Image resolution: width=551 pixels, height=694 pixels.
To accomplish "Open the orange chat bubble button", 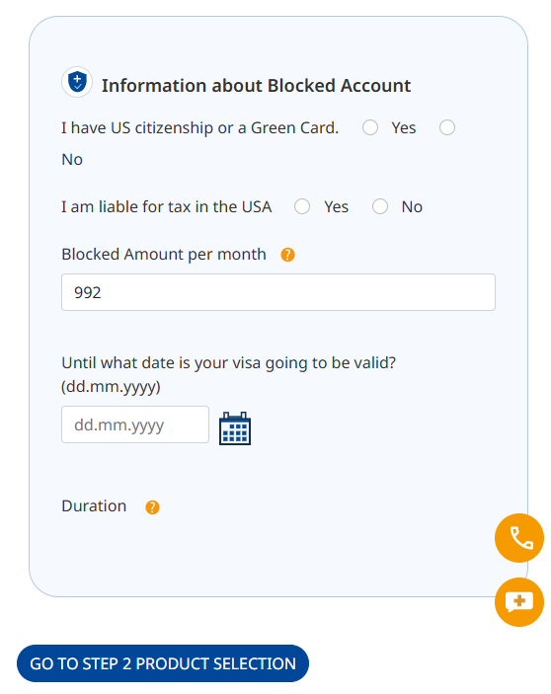I will [x=519, y=602].
